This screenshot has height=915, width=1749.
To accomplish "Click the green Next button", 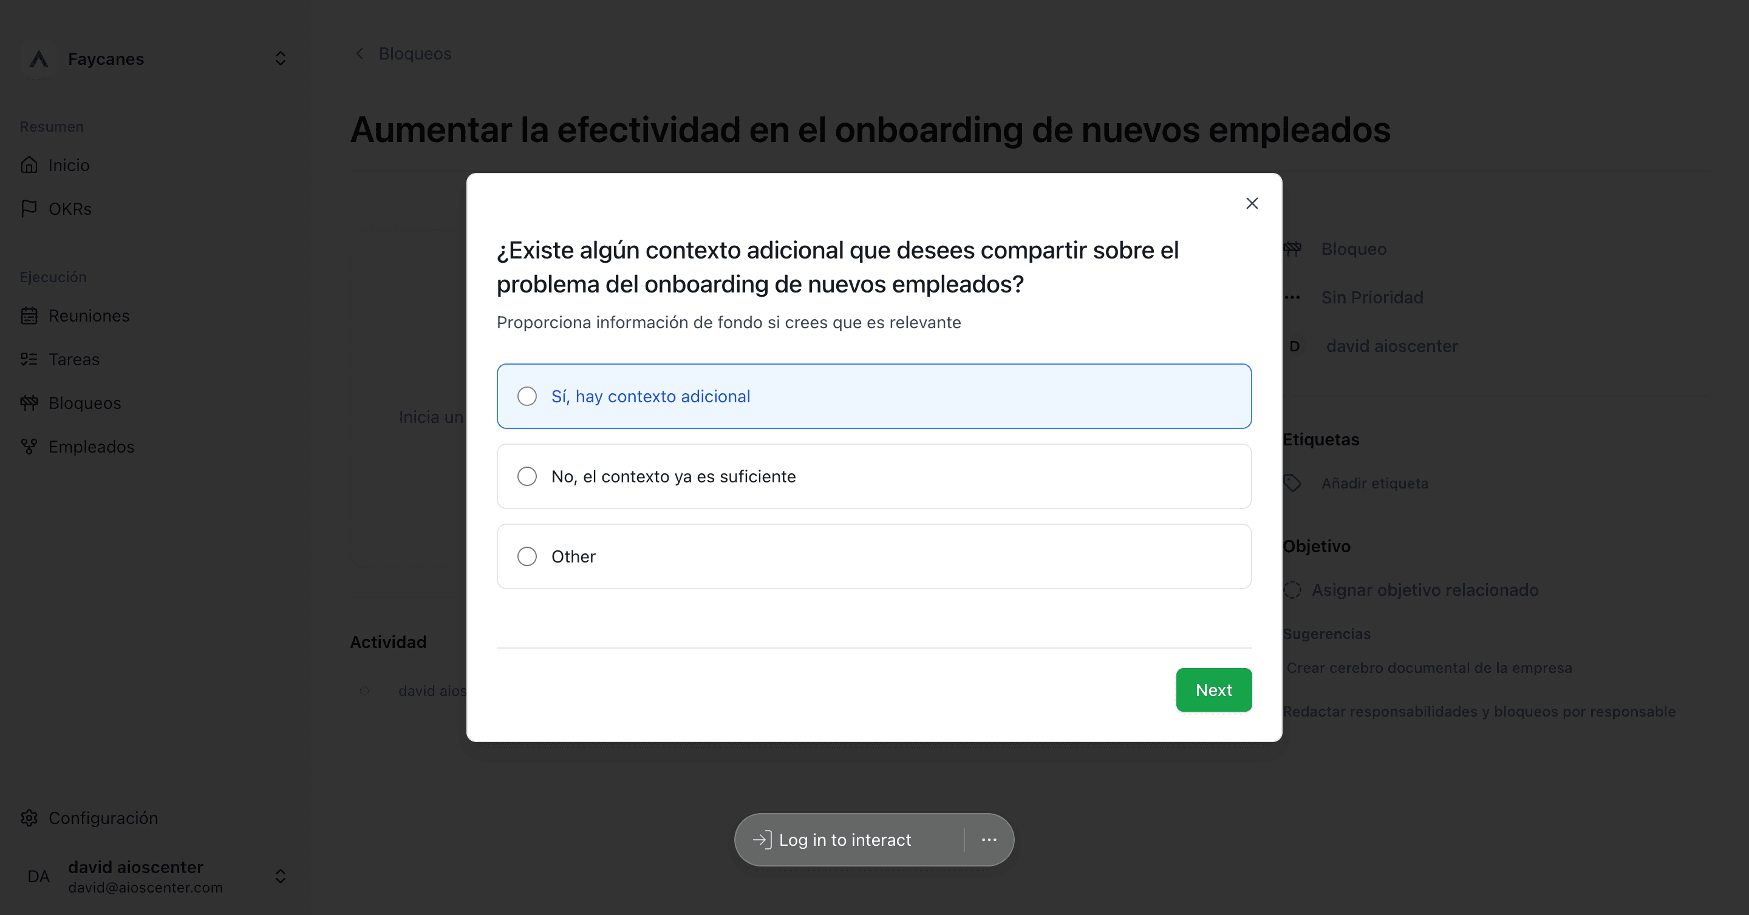I will 1213,690.
